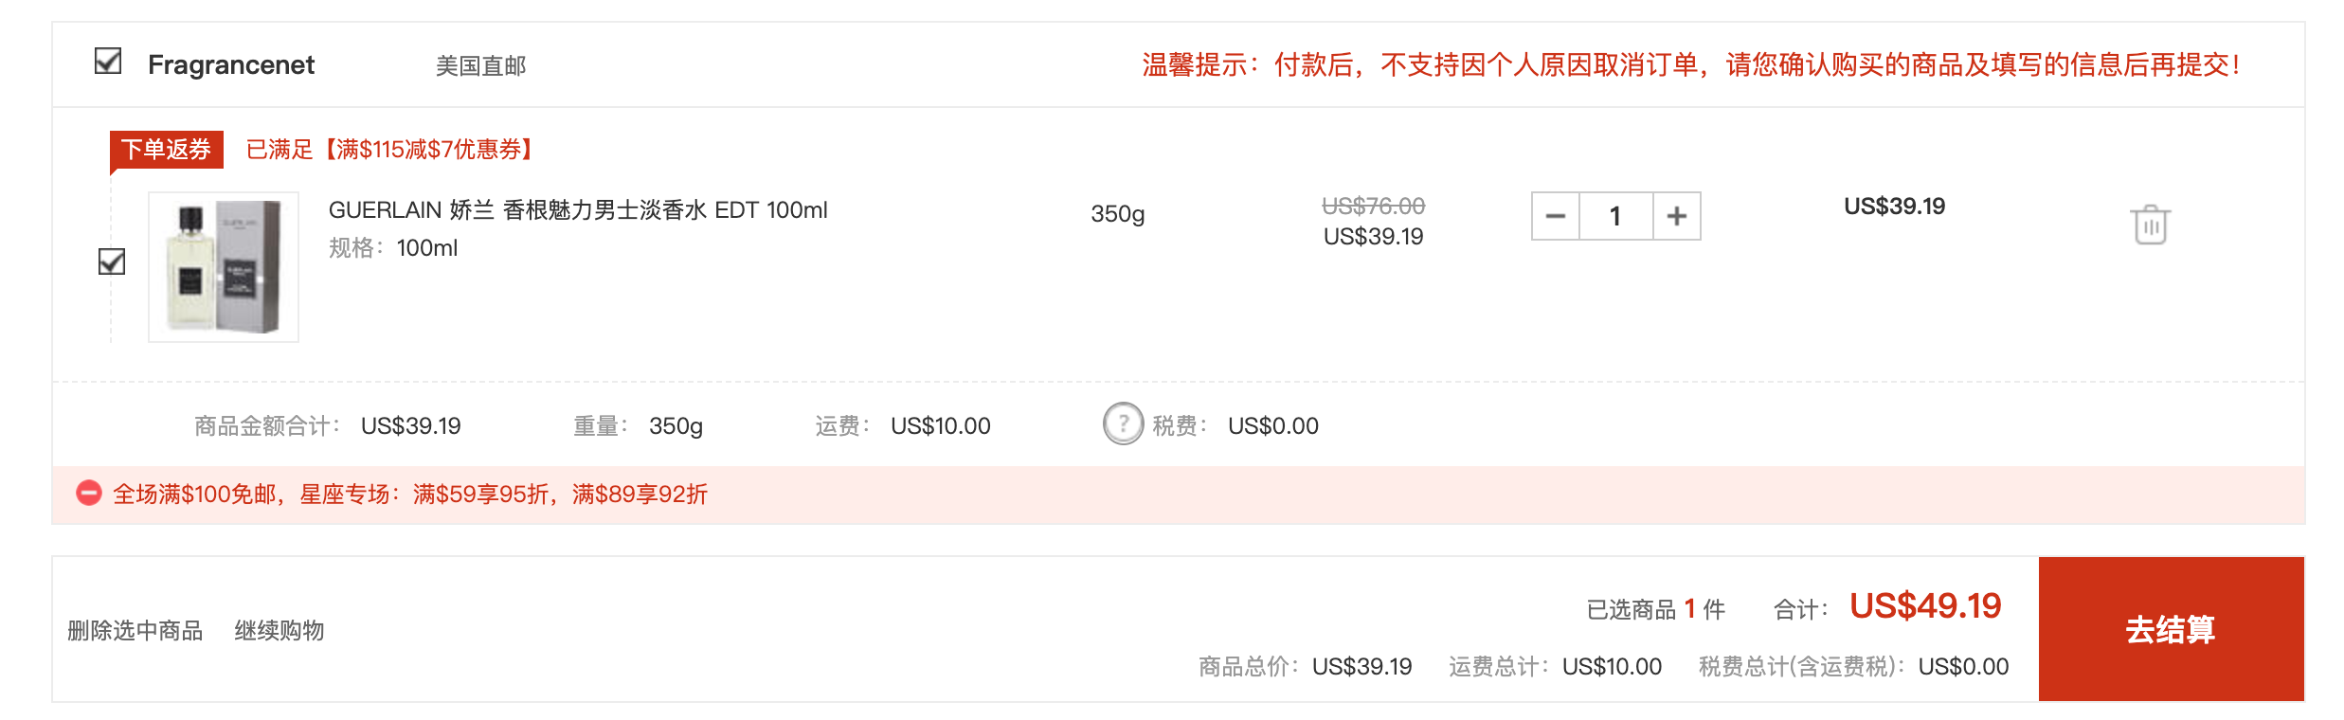Click the 去结算 checkout button
Image resolution: width=2344 pixels, height=720 pixels.
click(x=2171, y=629)
